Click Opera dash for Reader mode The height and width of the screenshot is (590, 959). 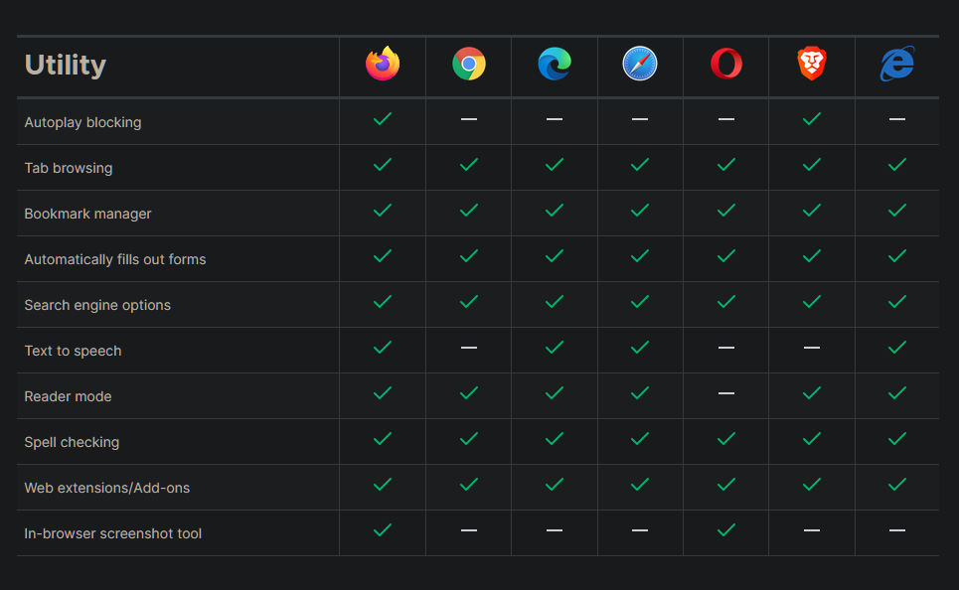point(726,393)
